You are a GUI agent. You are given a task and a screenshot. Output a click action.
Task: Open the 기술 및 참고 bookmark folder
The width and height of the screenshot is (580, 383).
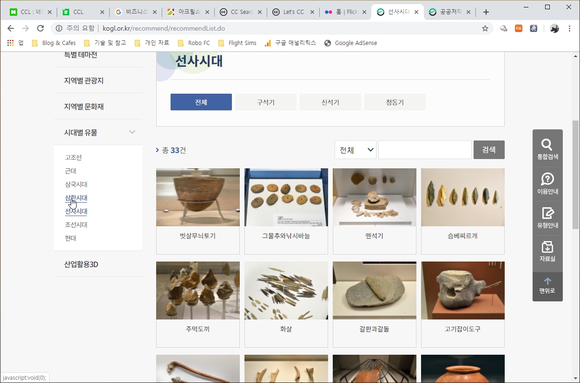[x=105, y=43]
